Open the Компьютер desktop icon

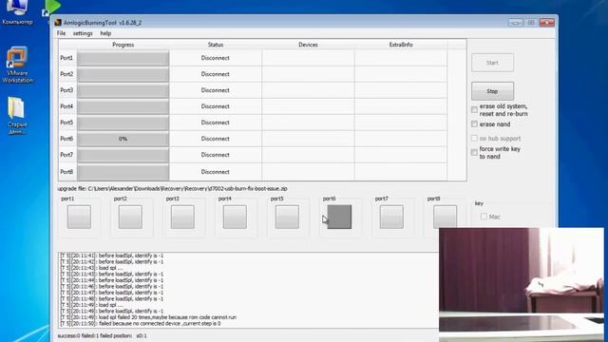[x=17, y=11]
